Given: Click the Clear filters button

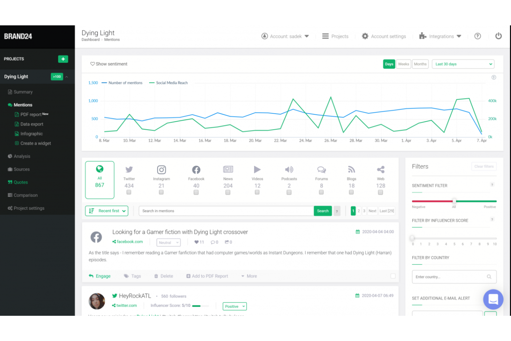Looking at the screenshot, I should coord(484,167).
